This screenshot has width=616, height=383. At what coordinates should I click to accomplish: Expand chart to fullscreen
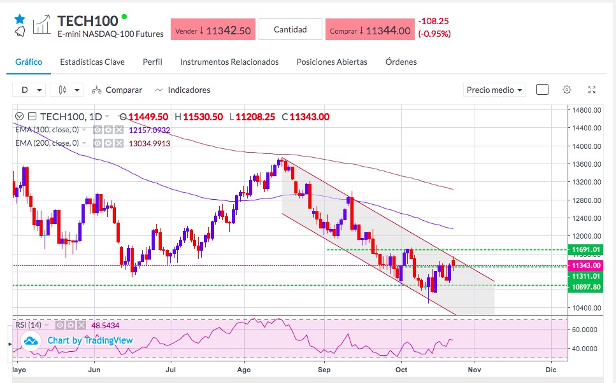[x=592, y=90]
